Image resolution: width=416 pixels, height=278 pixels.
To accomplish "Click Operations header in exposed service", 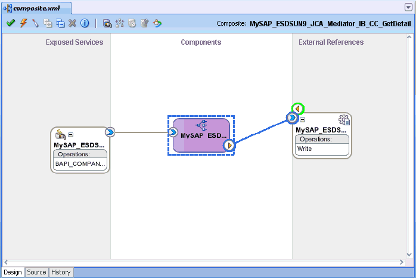I will [x=80, y=155].
